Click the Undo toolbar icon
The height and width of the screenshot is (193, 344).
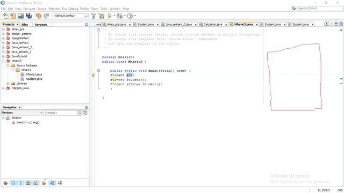point(39,16)
